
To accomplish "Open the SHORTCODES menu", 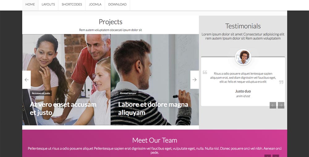I will coord(72,5).
